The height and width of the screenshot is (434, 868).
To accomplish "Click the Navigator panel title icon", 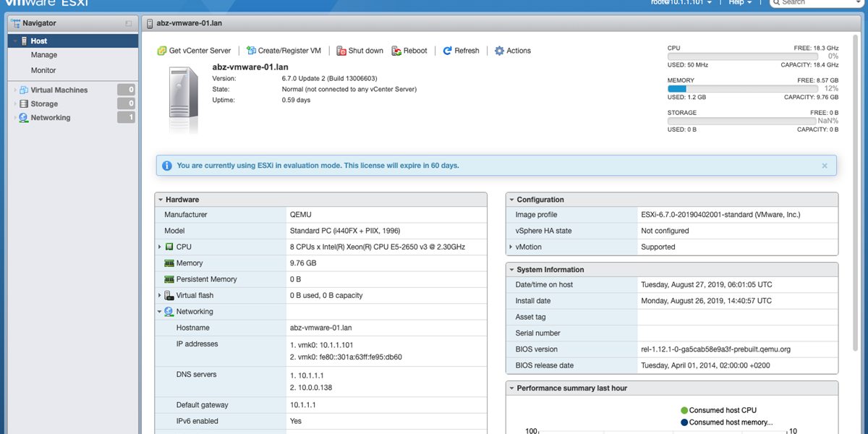I will click(x=16, y=23).
